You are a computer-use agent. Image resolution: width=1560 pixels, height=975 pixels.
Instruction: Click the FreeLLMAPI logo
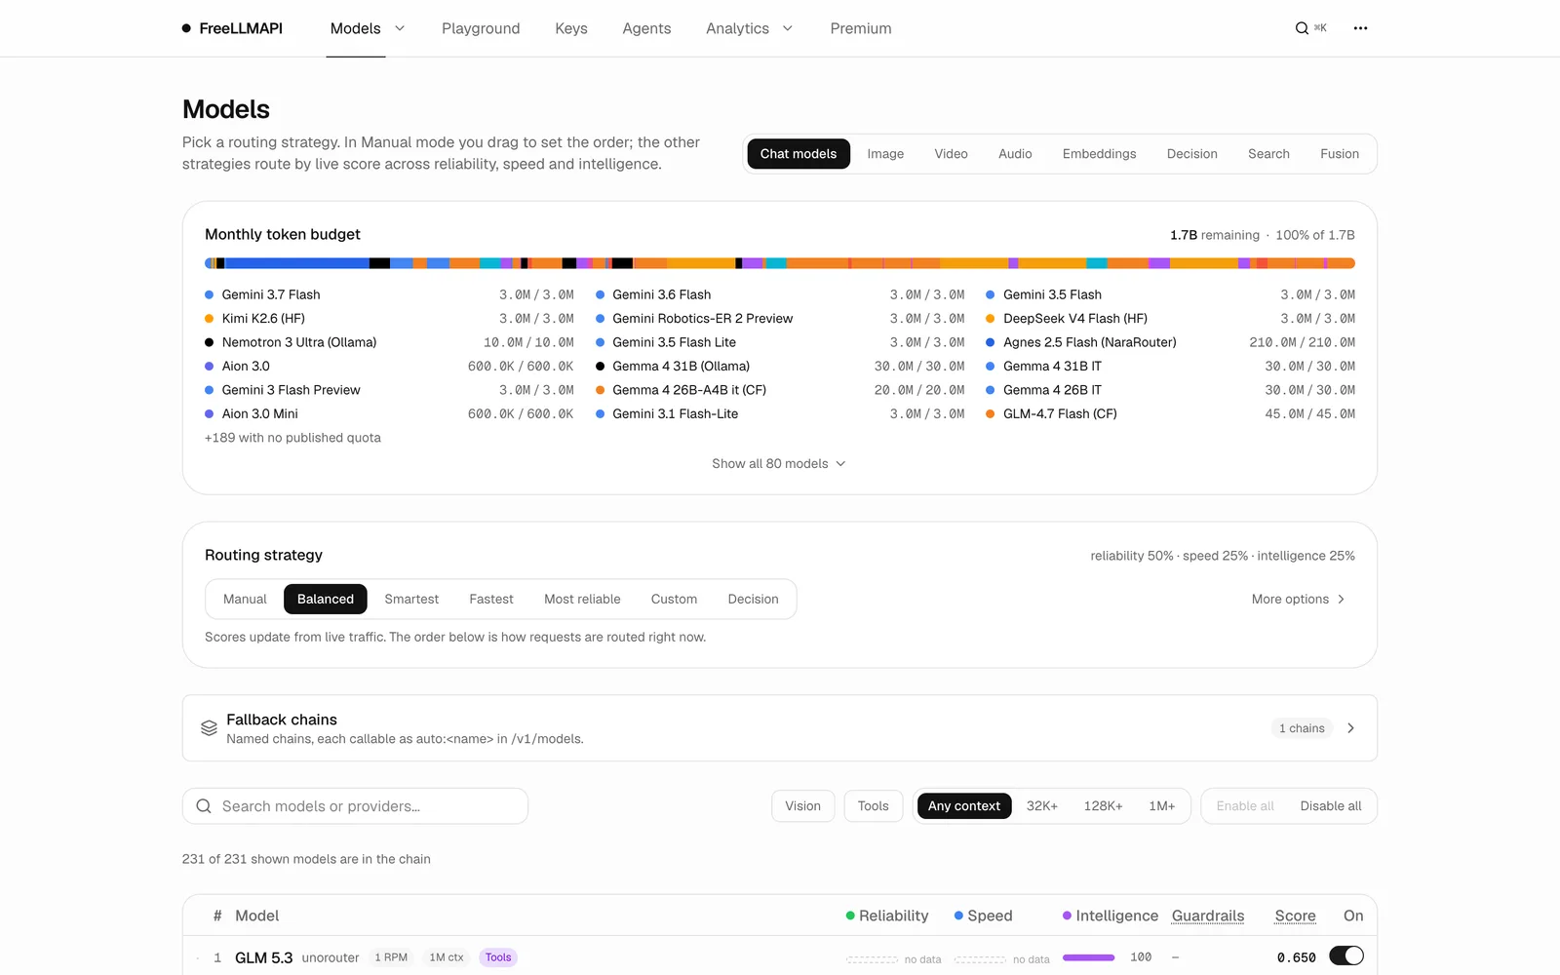(x=232, y=28)
